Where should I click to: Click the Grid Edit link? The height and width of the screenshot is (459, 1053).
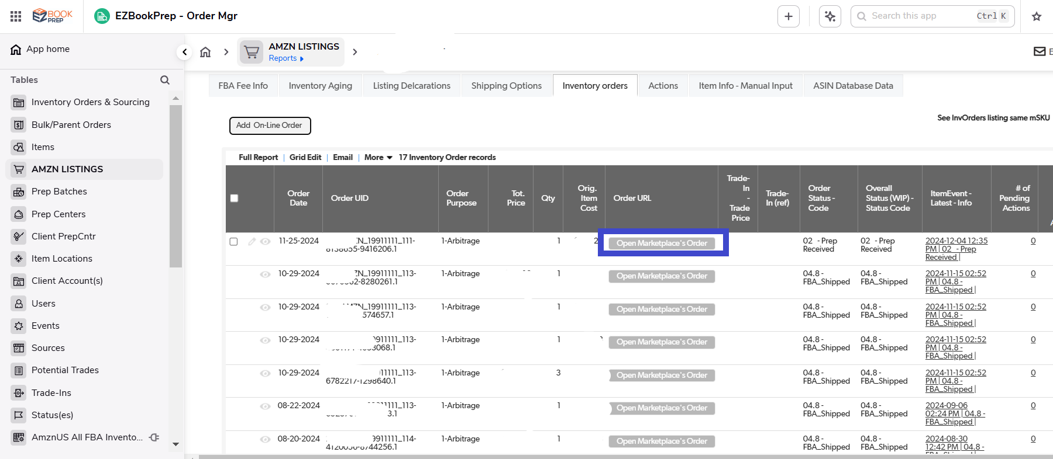click(x=305, y=158)
